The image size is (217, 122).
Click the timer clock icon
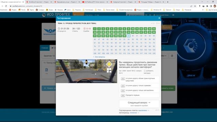[x=59, y=28]
